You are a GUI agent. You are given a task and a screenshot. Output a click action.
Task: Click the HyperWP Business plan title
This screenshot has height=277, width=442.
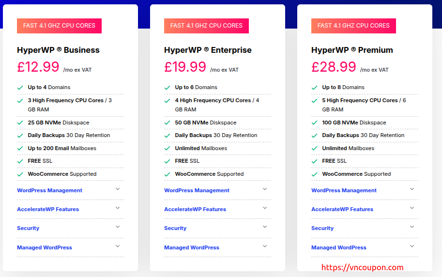pos(58,50)
